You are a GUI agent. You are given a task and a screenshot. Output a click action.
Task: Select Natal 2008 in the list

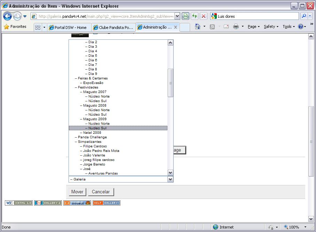pyautogui.click(x=118, y=132)
